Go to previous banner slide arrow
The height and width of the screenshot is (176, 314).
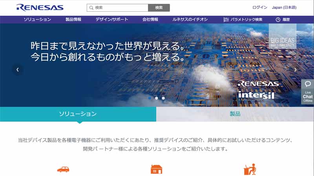[18, 70]
